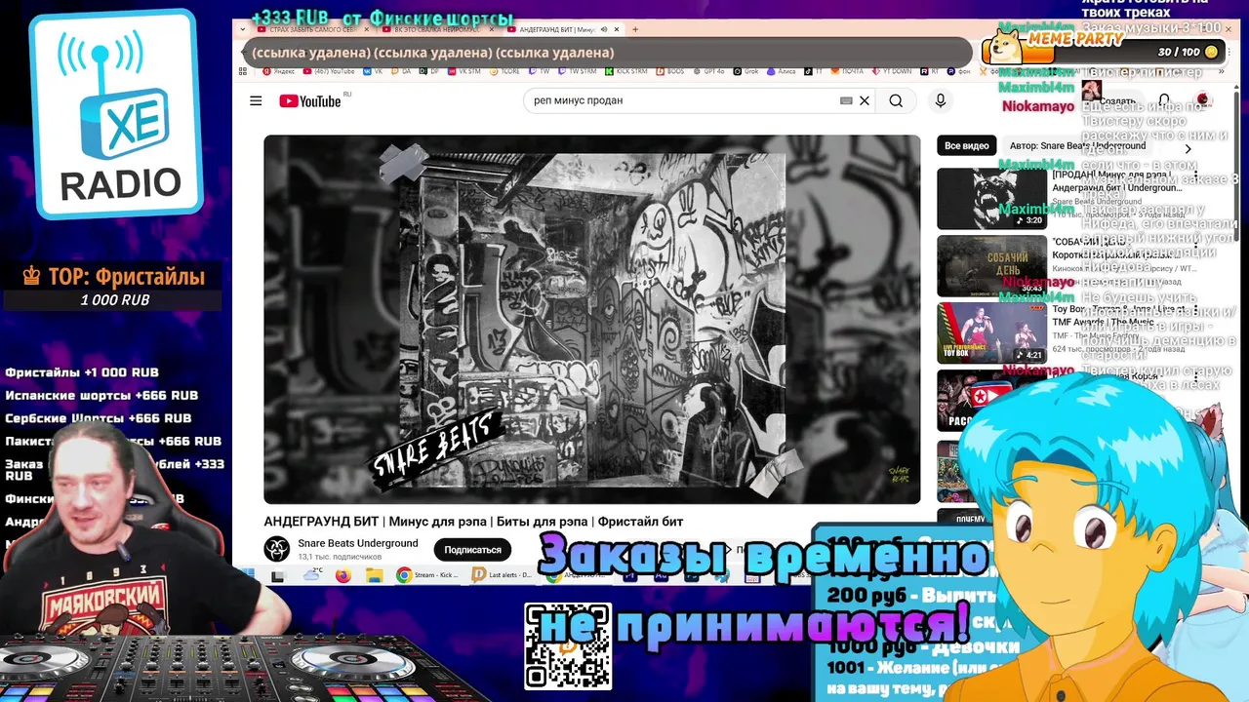Open the on-screen keyboard in search box
The width and height of the screenshot is (1249, 702).
pos(846,100)
